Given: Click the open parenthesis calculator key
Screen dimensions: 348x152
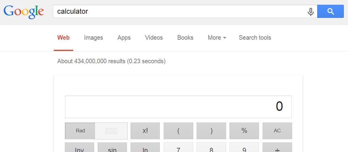Looking at the screenshot, I should 178,131.
